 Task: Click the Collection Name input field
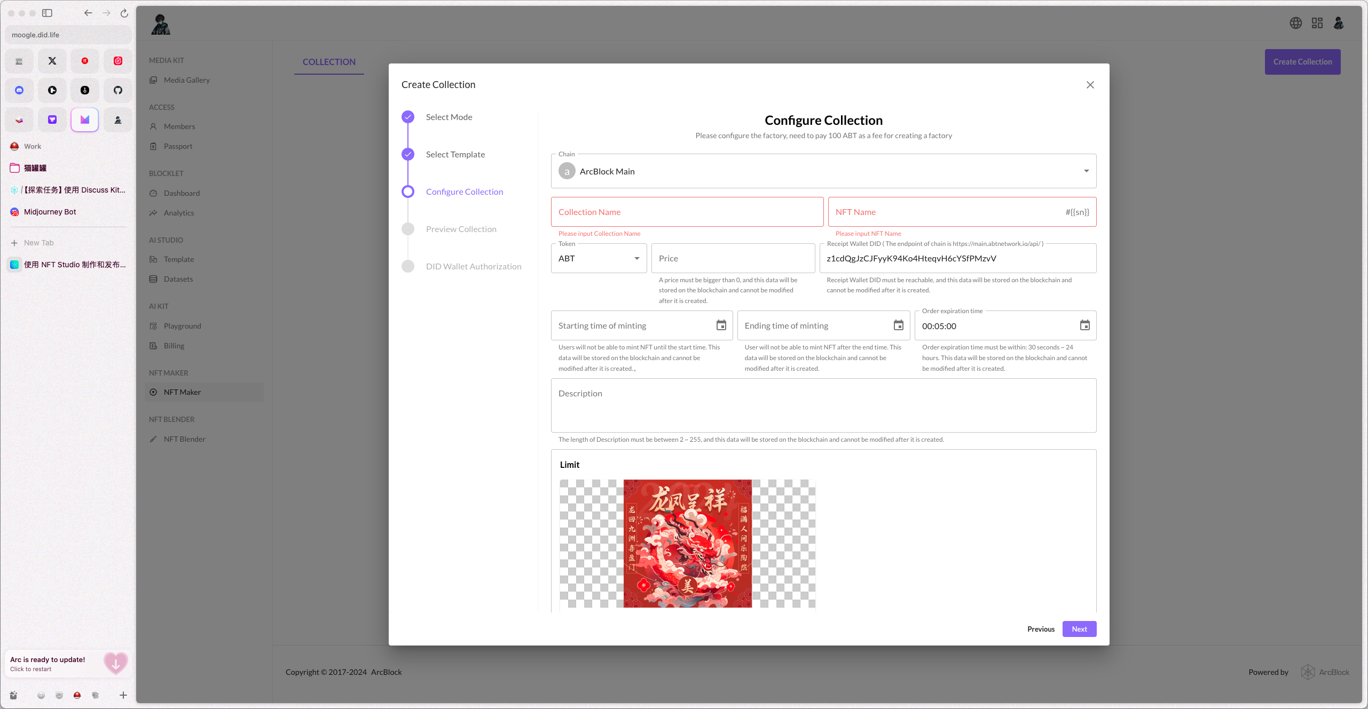tap(687, 212)
